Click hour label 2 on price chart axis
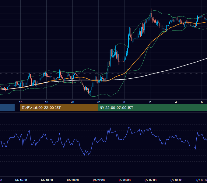Image resolution: width=207 pixels, height=183 pixels. [150, 102]
